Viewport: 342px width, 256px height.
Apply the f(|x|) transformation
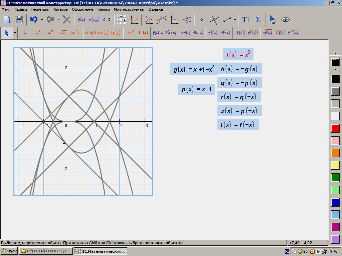tap(253, 33)
